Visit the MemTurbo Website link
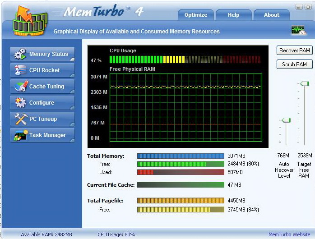Viewport: 315px width, 239px height. (289, 234)
